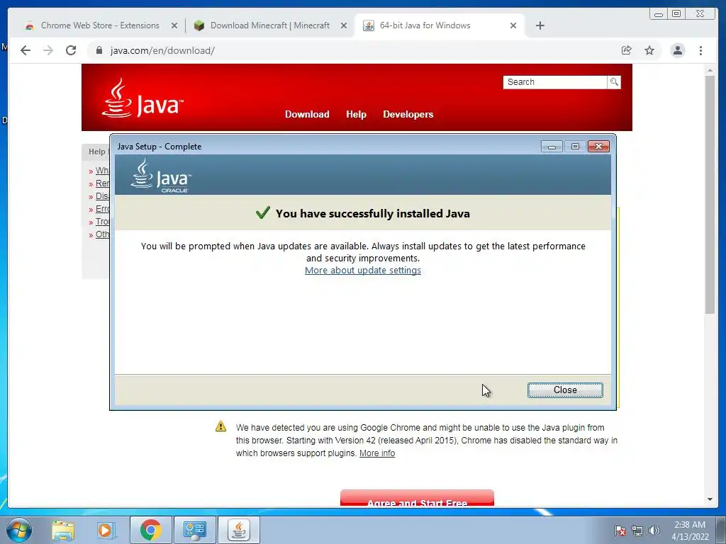Go forward in Chrome history
726x544 pixels.
(48, 50)
